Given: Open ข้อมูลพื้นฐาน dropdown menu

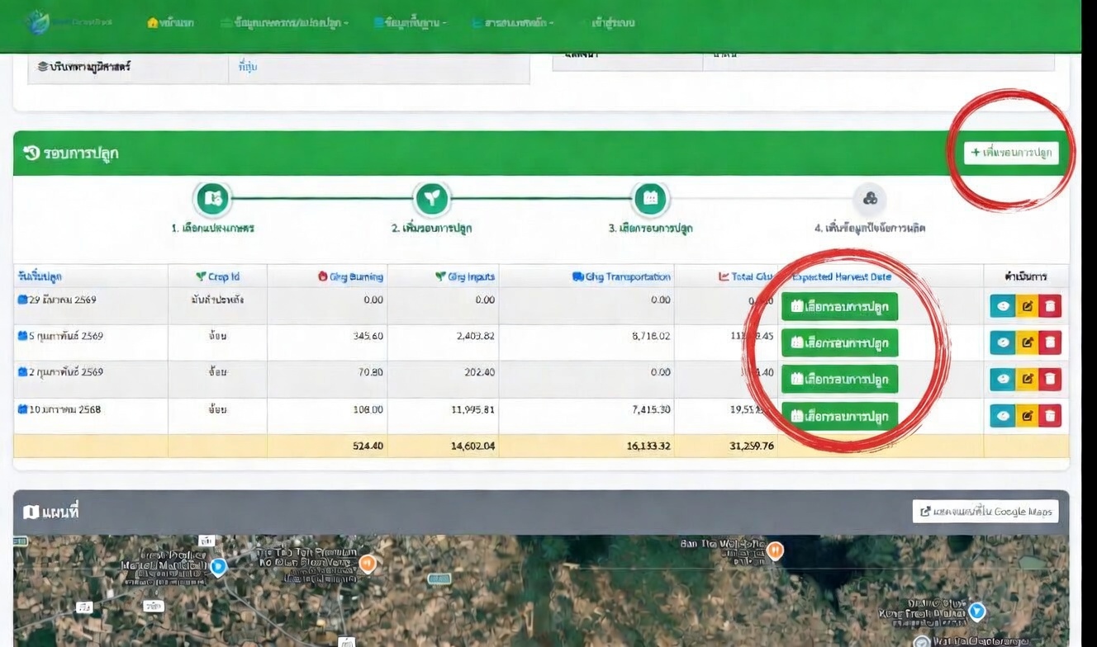Looking at the screenshot, I should tap(410, 23).
